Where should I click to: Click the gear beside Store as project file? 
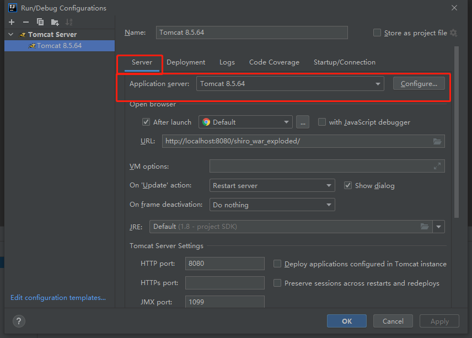click(453, 33)
